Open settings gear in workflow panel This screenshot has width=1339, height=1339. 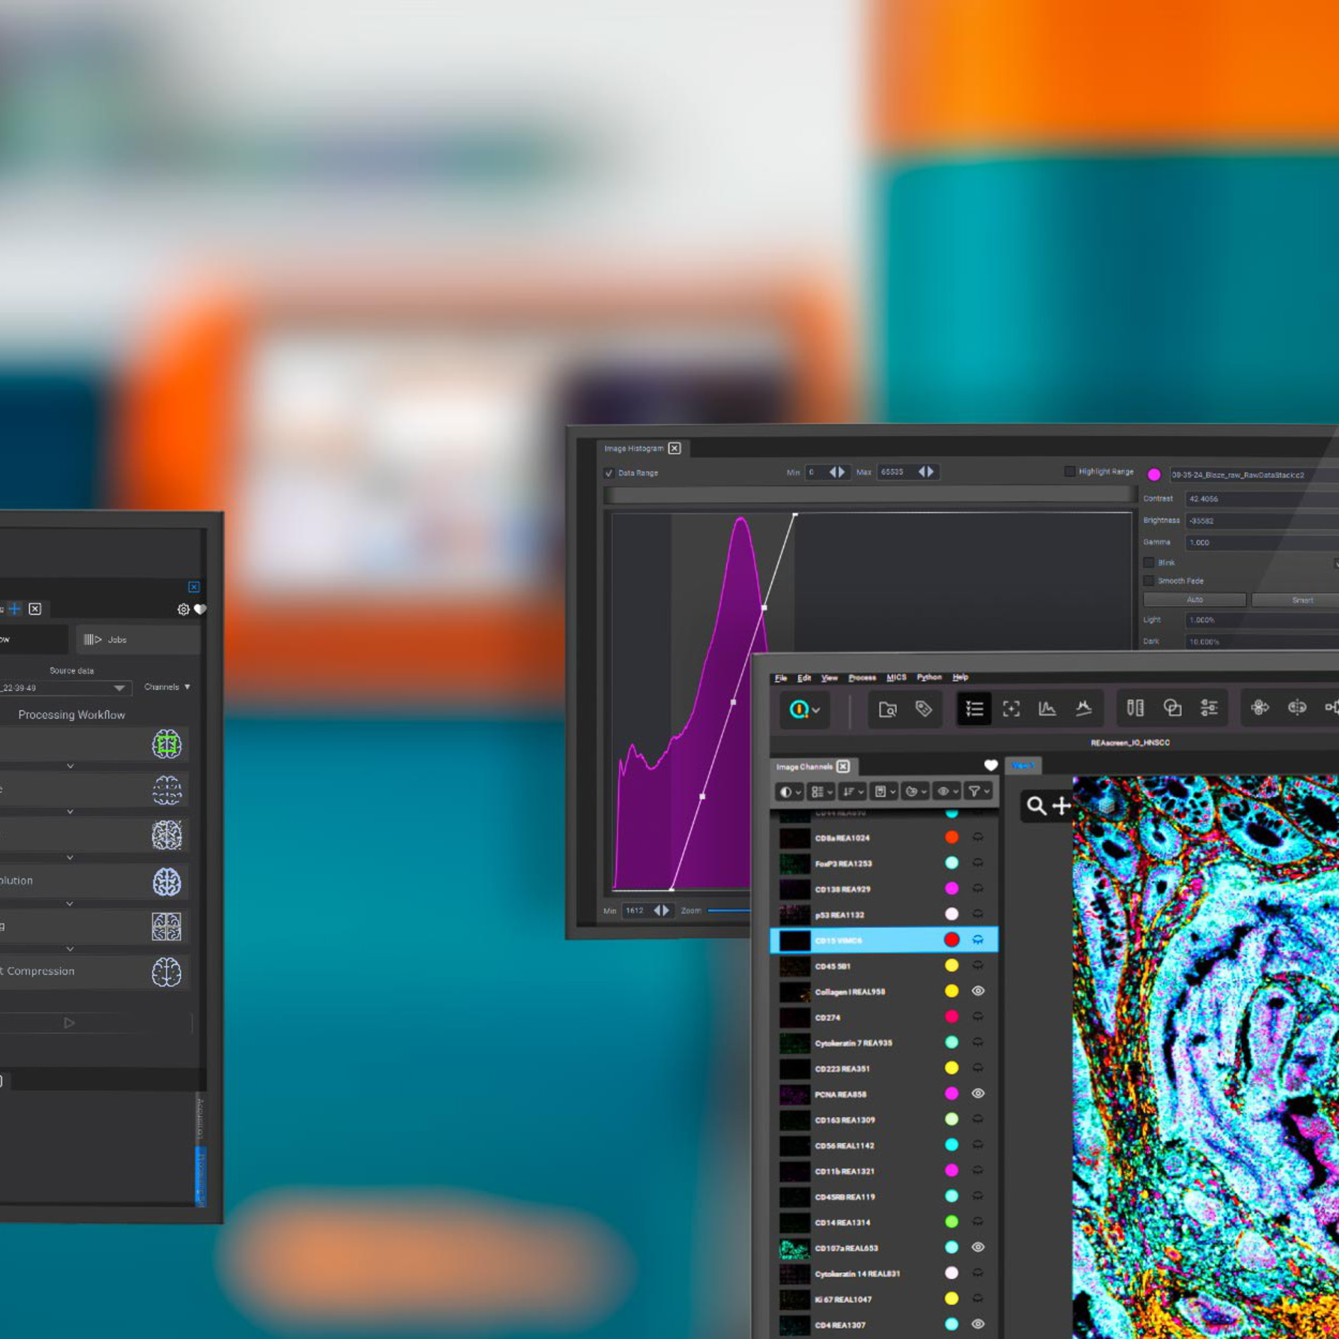[x=183, y=610]
